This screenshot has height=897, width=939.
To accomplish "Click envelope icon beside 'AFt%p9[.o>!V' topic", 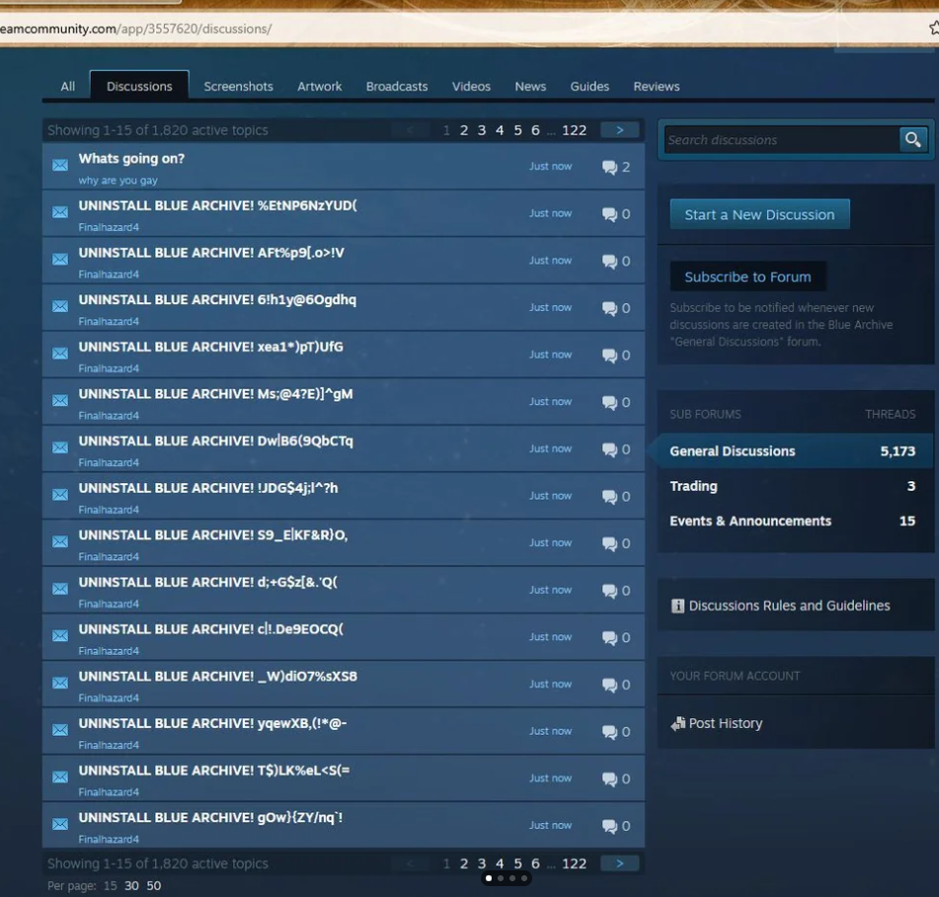I will point(60,260).
